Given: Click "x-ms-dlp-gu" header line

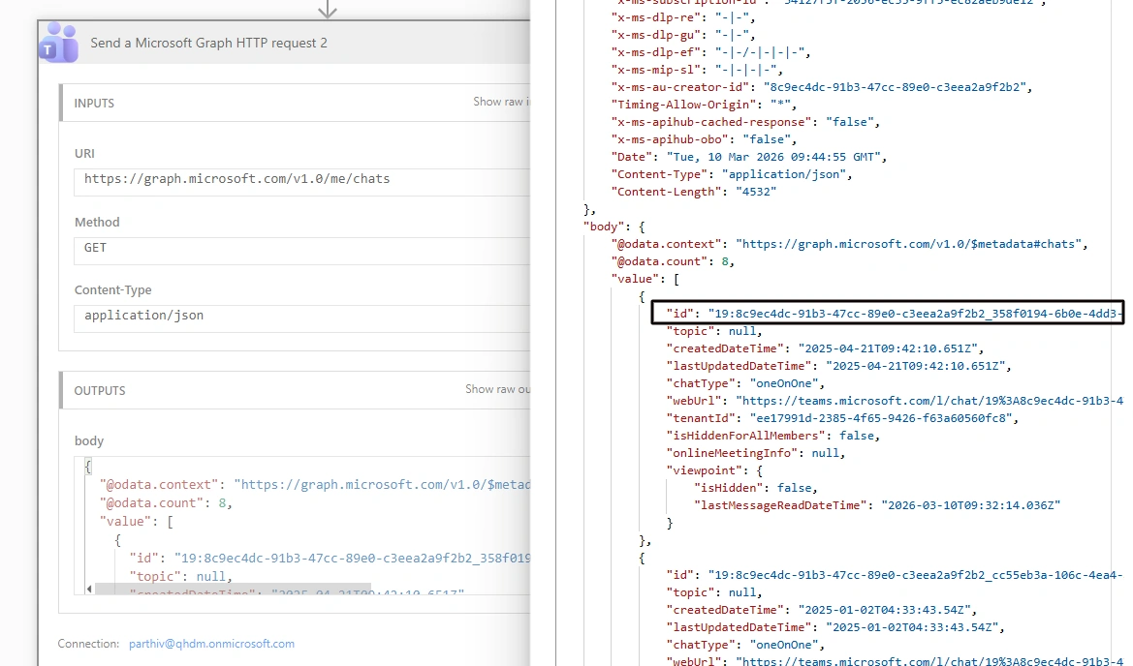Looking at the screenshot, I should 683,35.
